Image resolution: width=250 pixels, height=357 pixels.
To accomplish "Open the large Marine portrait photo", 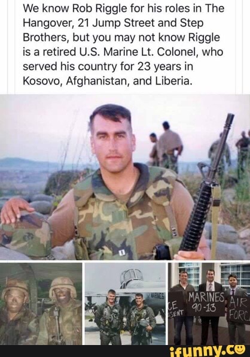I will [125, 177].
